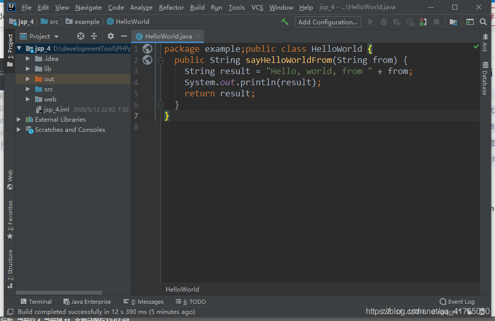Open the Refactor menu

point(171,7)
